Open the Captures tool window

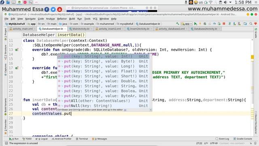point(5,70)
